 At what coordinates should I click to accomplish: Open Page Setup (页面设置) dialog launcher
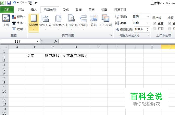(x=111, y=35)
